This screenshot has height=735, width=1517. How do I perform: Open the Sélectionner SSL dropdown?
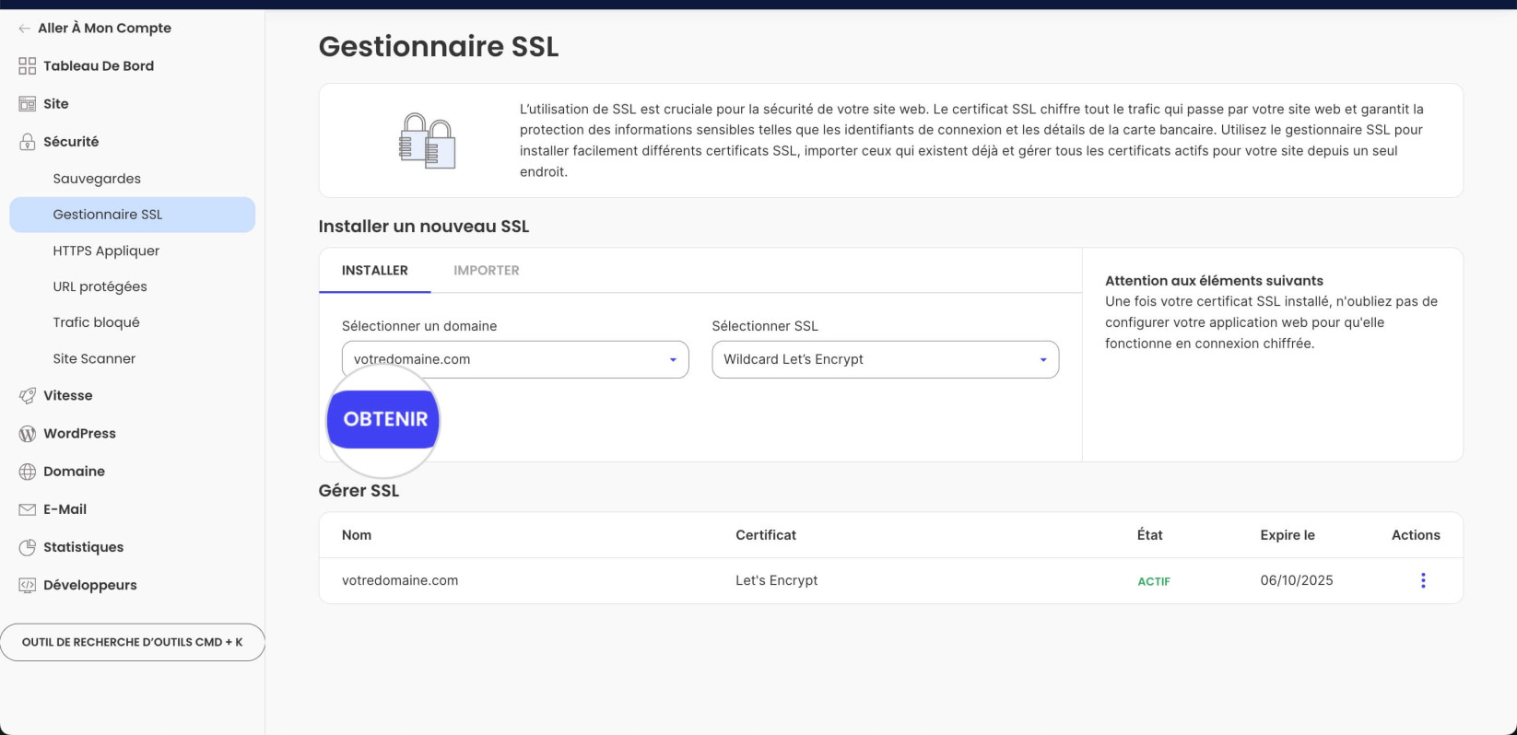point(885,359)
